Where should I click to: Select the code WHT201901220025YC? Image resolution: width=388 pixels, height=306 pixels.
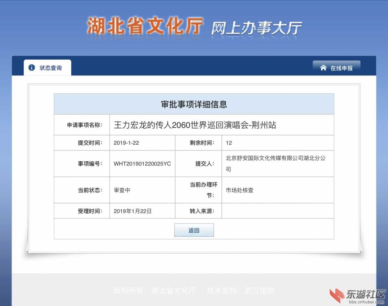pos(142,164)
